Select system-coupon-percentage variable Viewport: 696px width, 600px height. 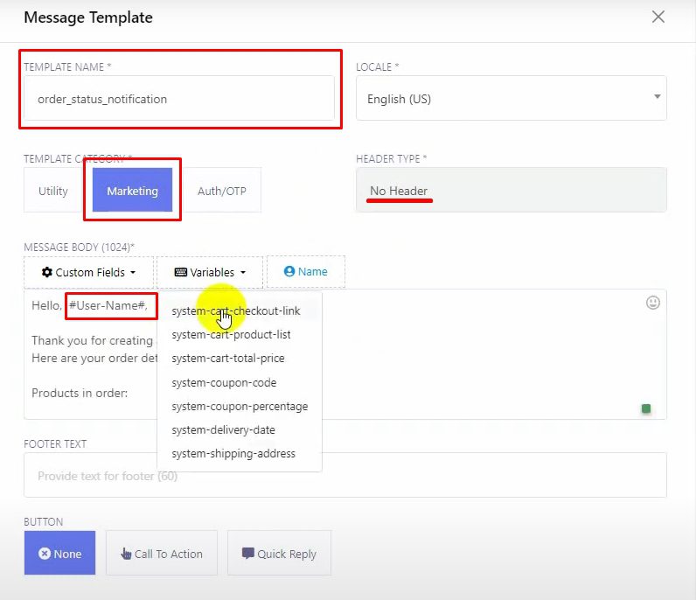tap(240, 406)
